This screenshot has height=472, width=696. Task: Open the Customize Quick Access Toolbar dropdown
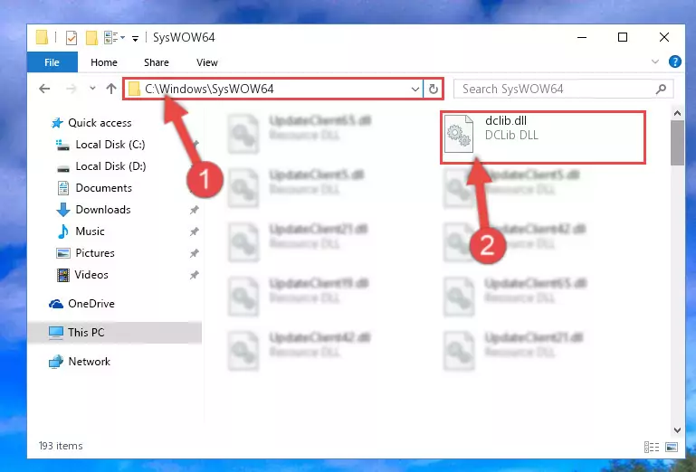pyautogui.click(x=135, y=39)
